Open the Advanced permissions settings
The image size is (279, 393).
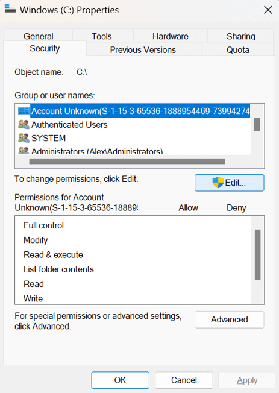point(230,319)
